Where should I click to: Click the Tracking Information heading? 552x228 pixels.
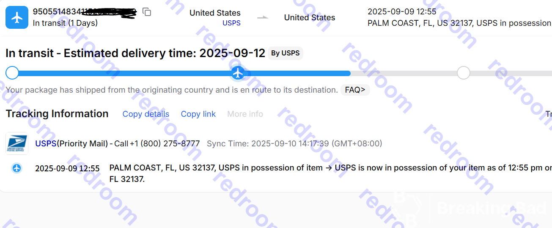tap(57, 114)
